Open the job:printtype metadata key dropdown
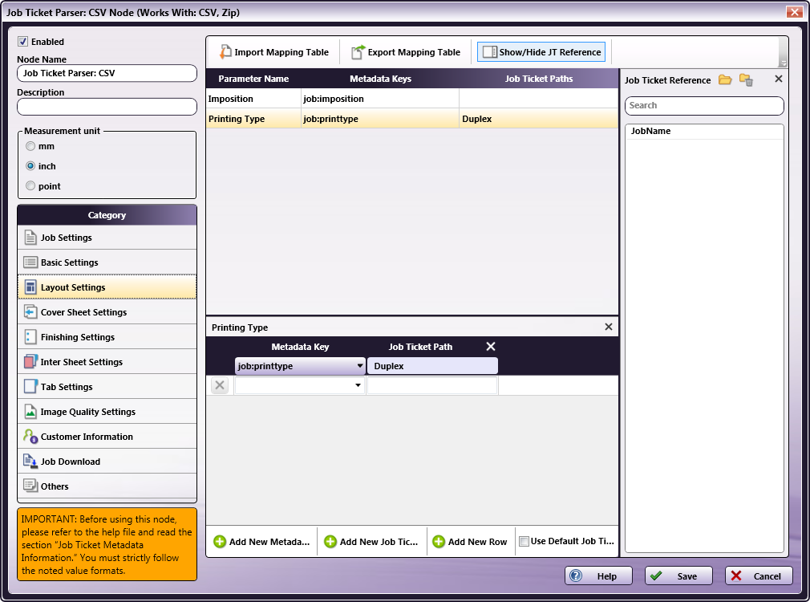 (x=359, y=366)
